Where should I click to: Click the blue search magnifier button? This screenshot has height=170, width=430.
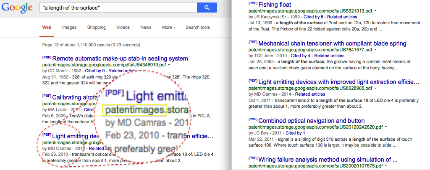207,8
